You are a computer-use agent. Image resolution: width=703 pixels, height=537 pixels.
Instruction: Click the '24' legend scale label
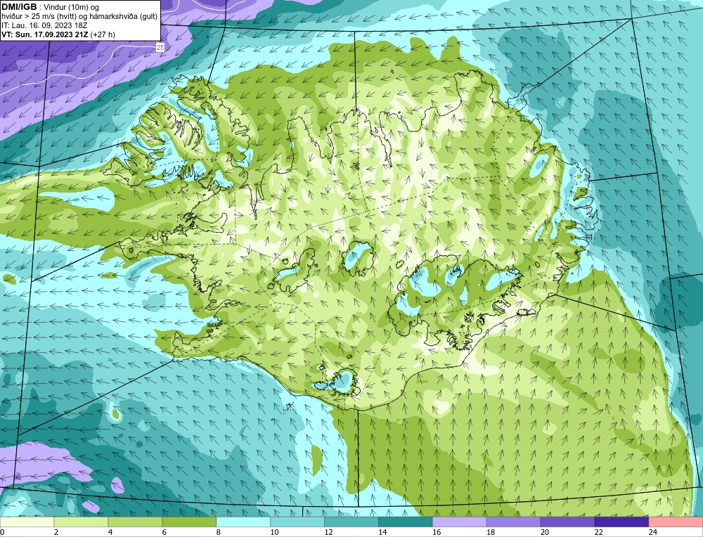point(652,532)
